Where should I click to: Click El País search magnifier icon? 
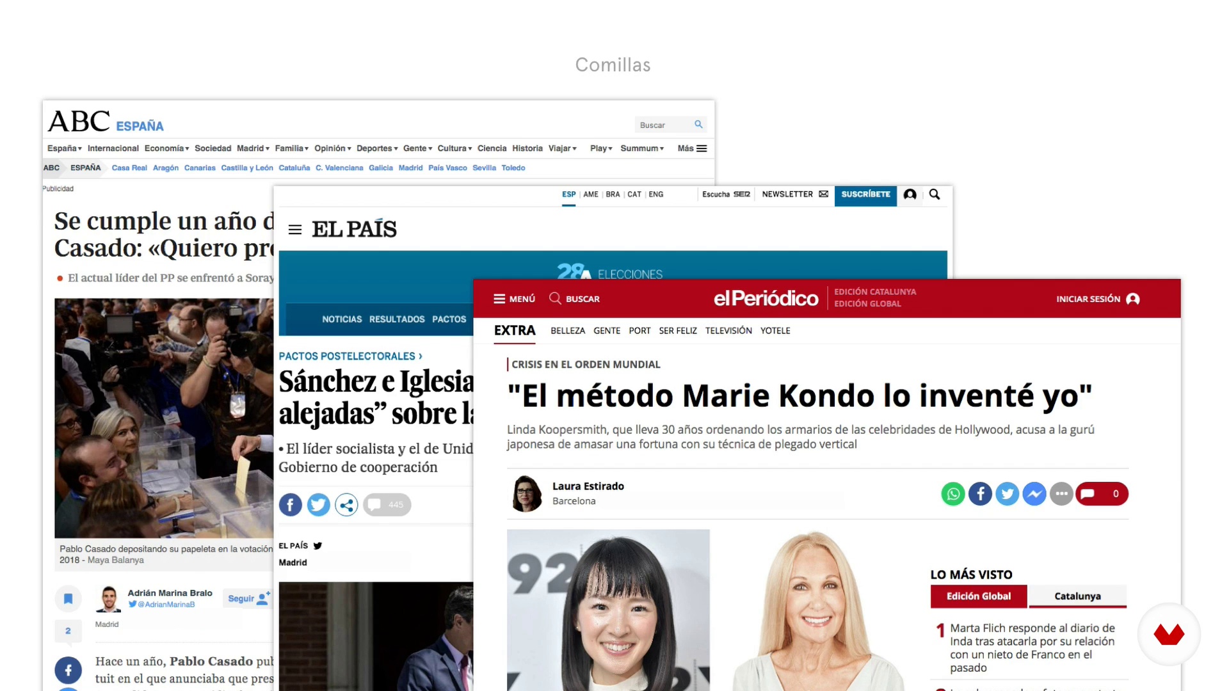click(x=935, y=195)
